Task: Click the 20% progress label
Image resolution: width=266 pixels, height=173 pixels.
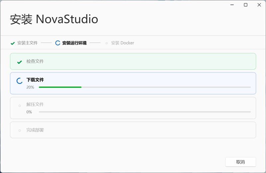Action: coord(30,87)
